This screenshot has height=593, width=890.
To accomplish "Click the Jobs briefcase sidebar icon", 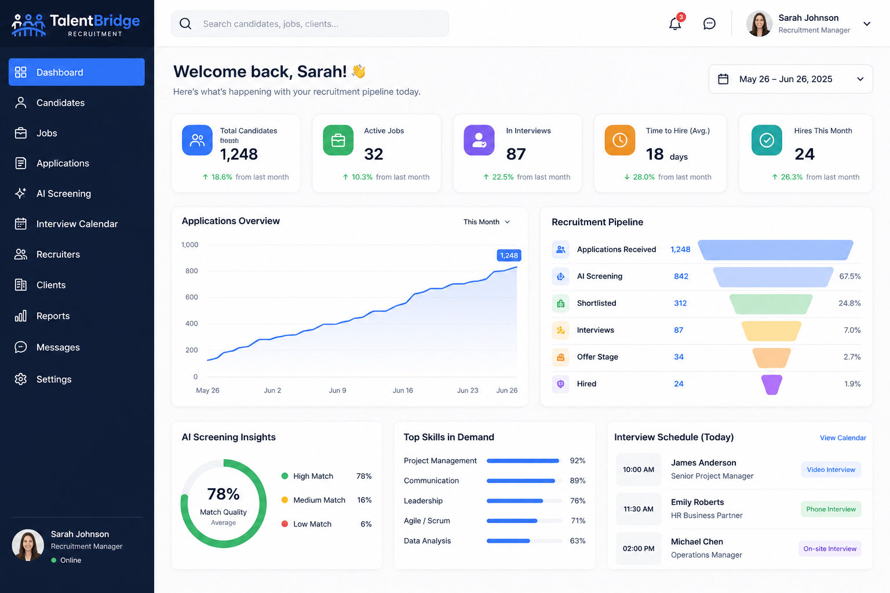I will click(x=21, y=133).
